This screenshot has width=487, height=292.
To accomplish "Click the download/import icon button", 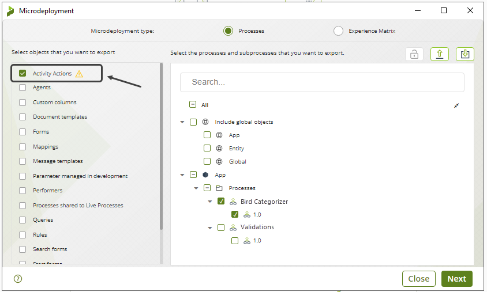I will point(464,54).
